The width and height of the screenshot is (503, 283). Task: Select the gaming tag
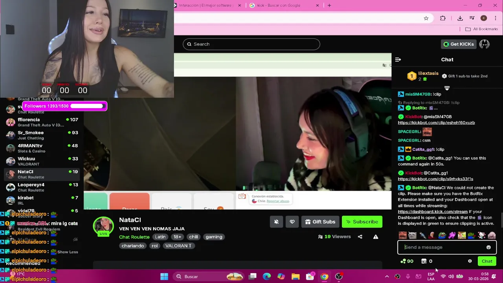coord(214,237)
